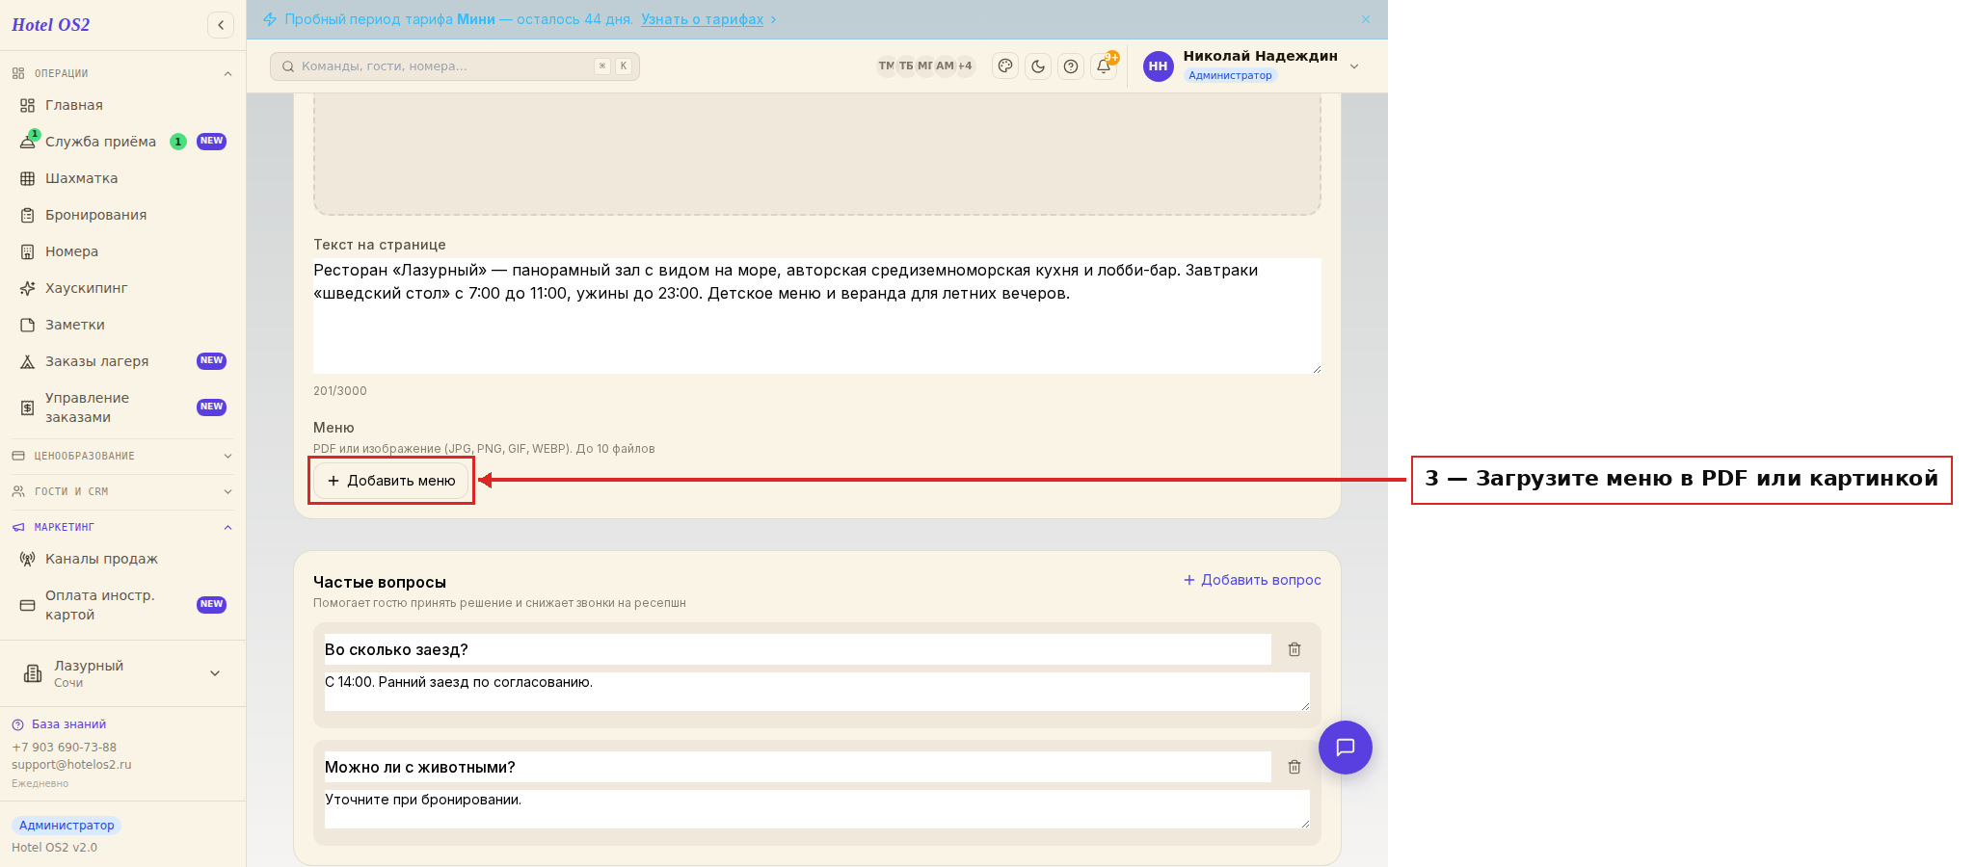Screen dimensions: 1975x867
Task: Delete the 'Во сколько заезд?' question
Action: coord(1294,649)
